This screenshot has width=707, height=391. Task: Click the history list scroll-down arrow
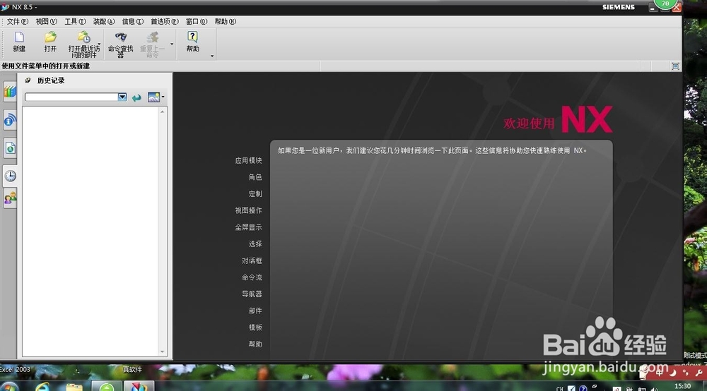tap(163, 352)
